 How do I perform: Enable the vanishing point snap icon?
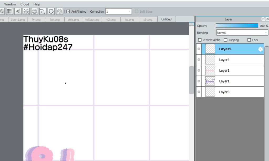pyautogui.click(x=18, y=12)
